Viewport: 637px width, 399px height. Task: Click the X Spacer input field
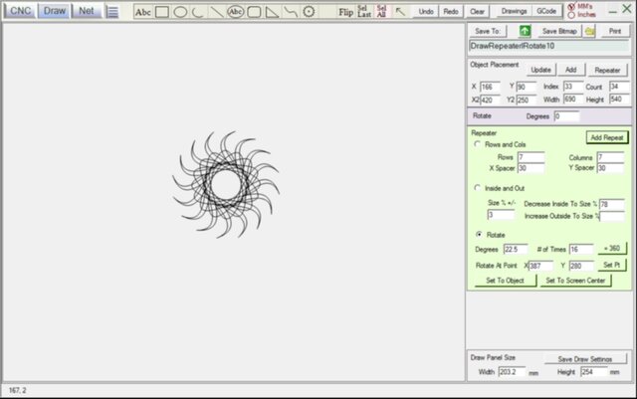[x=531, y=168]
